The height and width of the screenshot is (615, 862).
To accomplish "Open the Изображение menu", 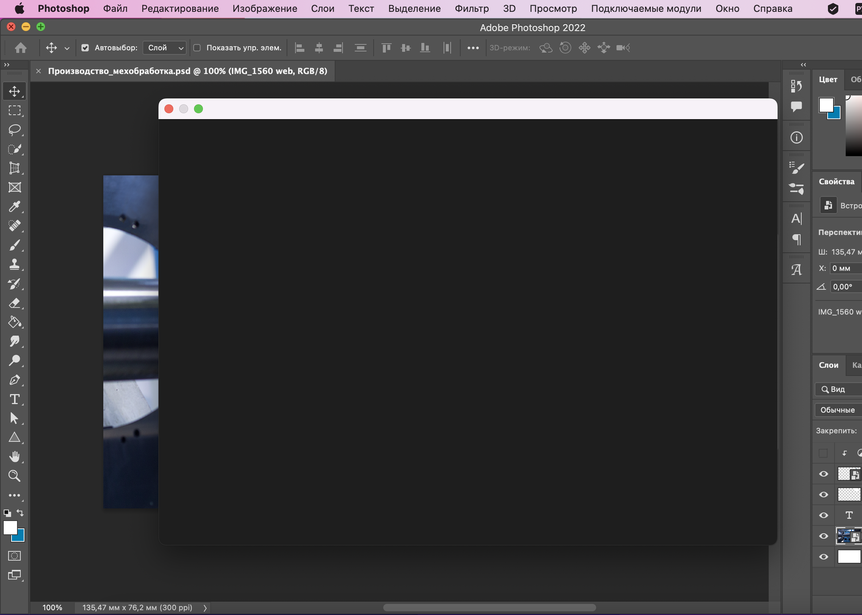I will (265, 9).
